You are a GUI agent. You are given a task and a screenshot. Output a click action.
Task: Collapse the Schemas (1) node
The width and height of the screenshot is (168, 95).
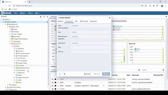coord(10,44)
